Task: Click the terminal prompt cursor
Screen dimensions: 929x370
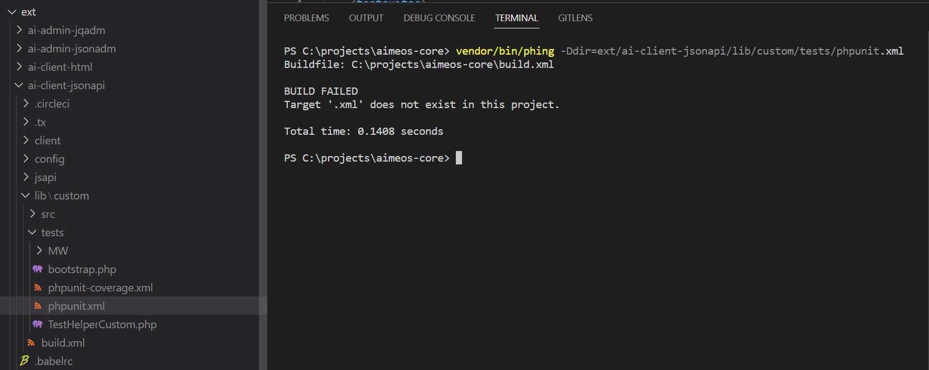Action: [459, 158]
